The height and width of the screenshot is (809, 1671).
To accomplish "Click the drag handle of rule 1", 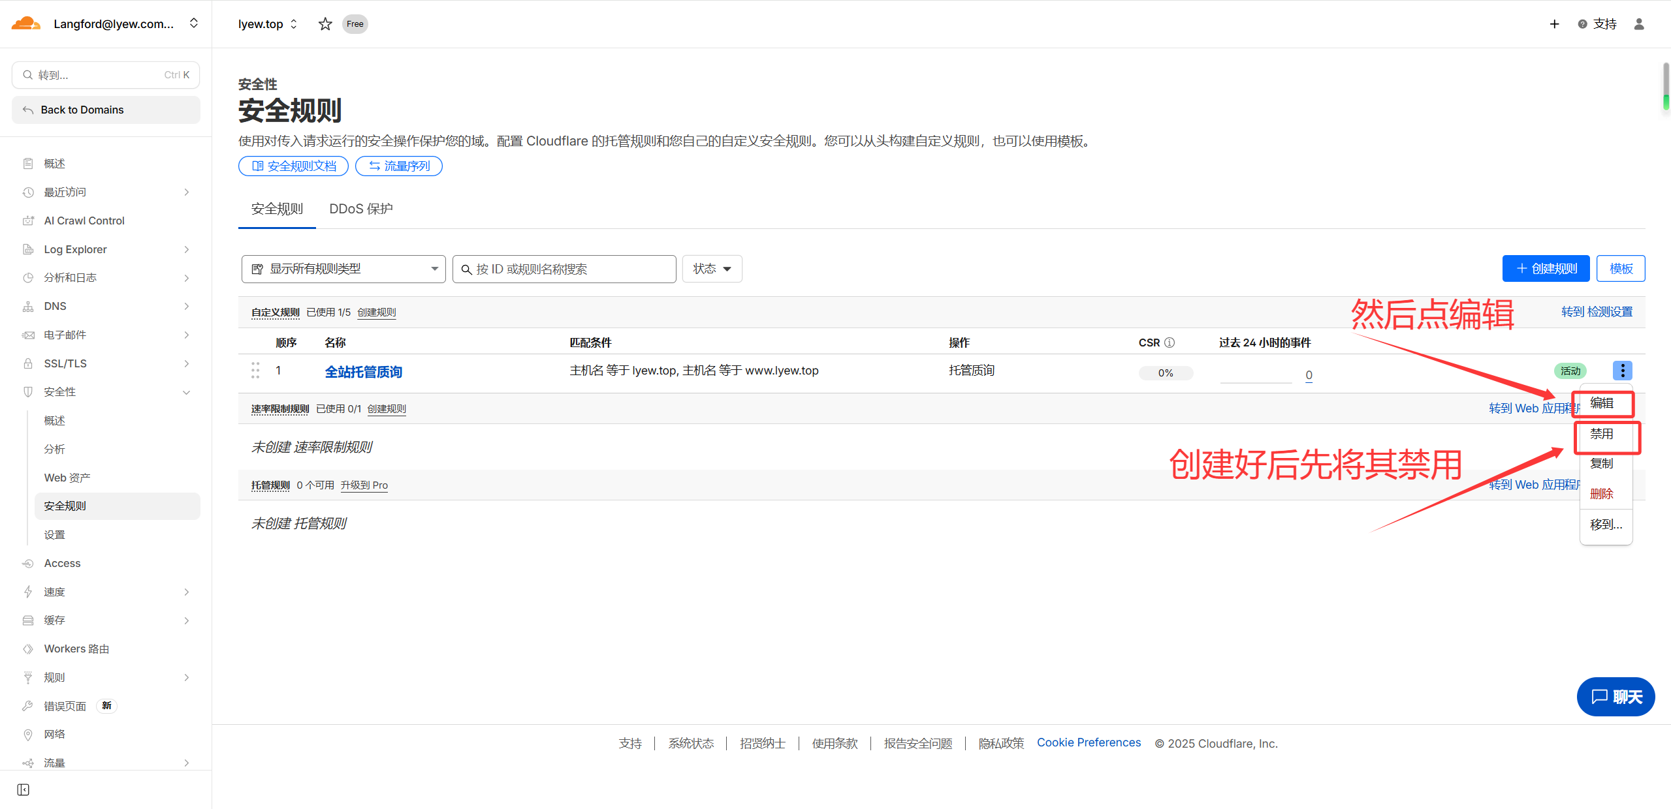I will tap(255, 371).
